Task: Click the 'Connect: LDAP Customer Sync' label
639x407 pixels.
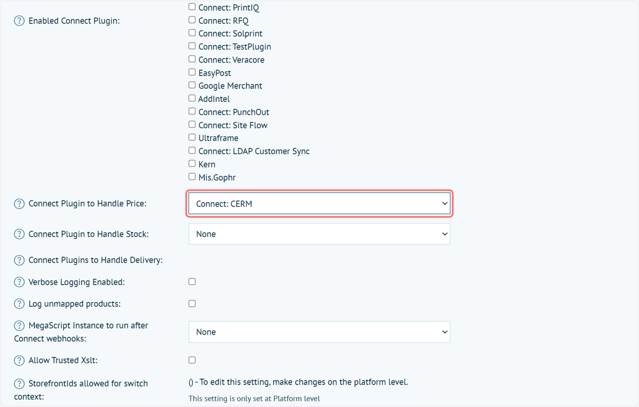Action: point(254,151)
